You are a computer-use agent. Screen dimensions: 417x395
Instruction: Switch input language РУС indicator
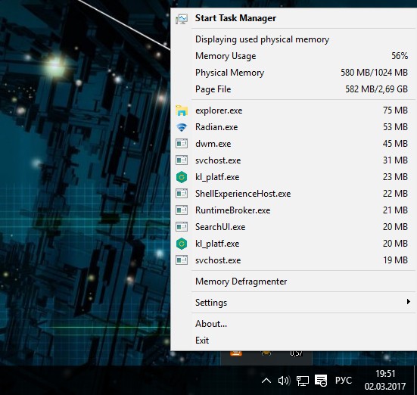[x=344, y=381]
